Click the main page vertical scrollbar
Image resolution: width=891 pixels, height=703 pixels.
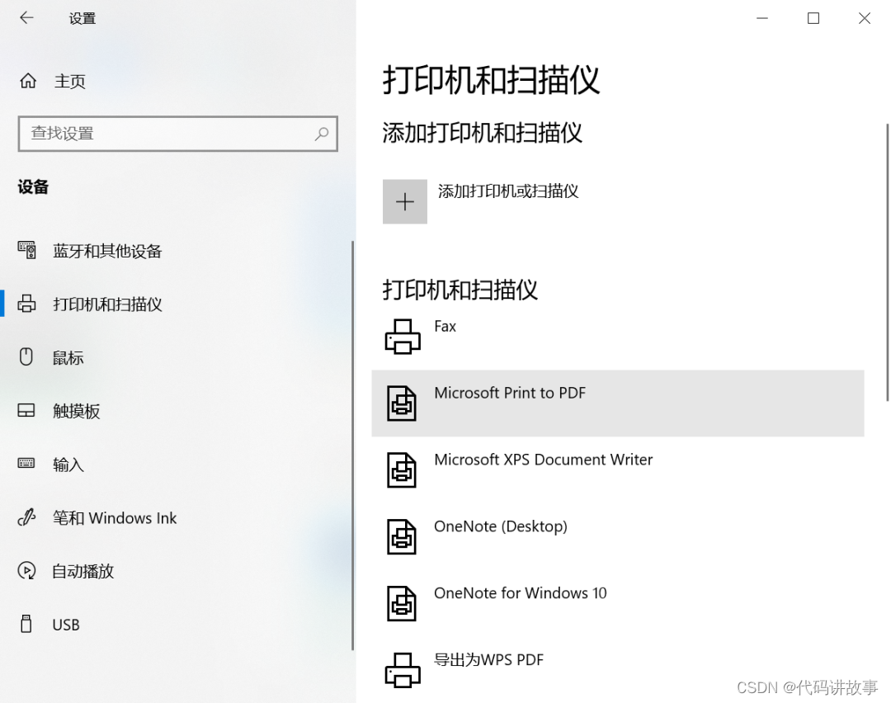pos(888,262)
